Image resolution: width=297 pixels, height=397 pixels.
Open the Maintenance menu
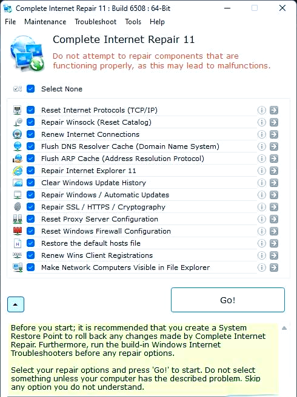[45, 22]
